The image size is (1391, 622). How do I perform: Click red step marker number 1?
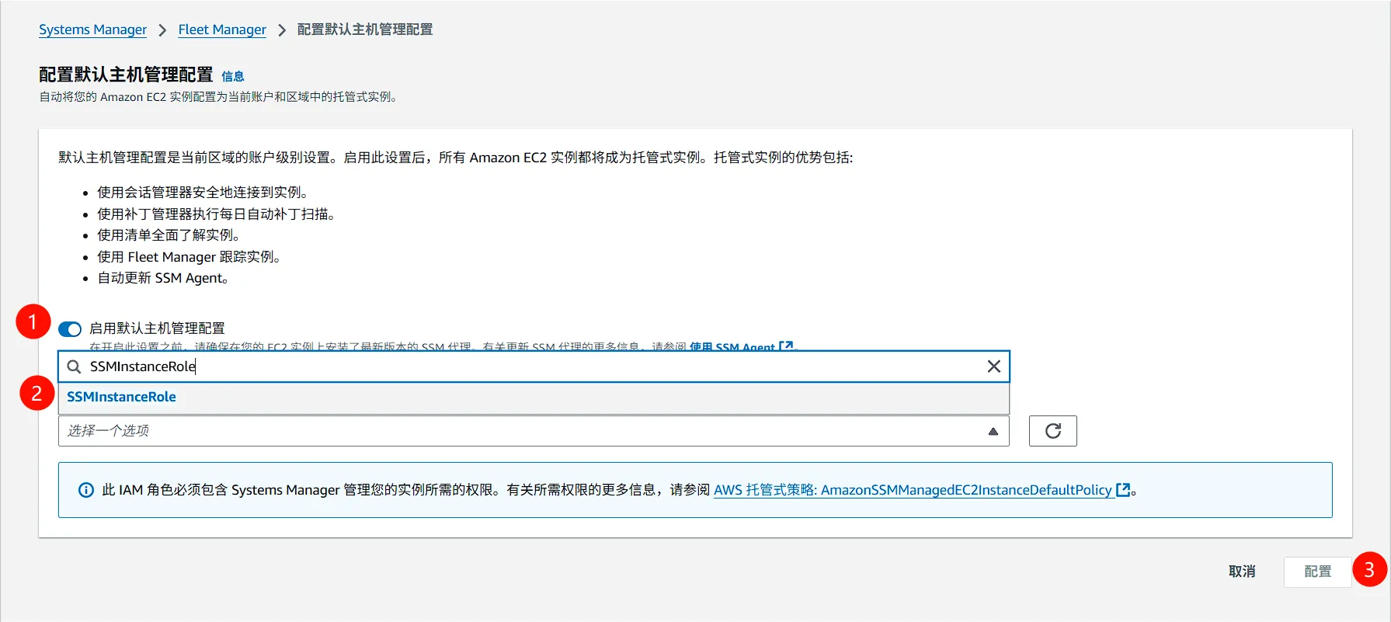pos(33,321)
